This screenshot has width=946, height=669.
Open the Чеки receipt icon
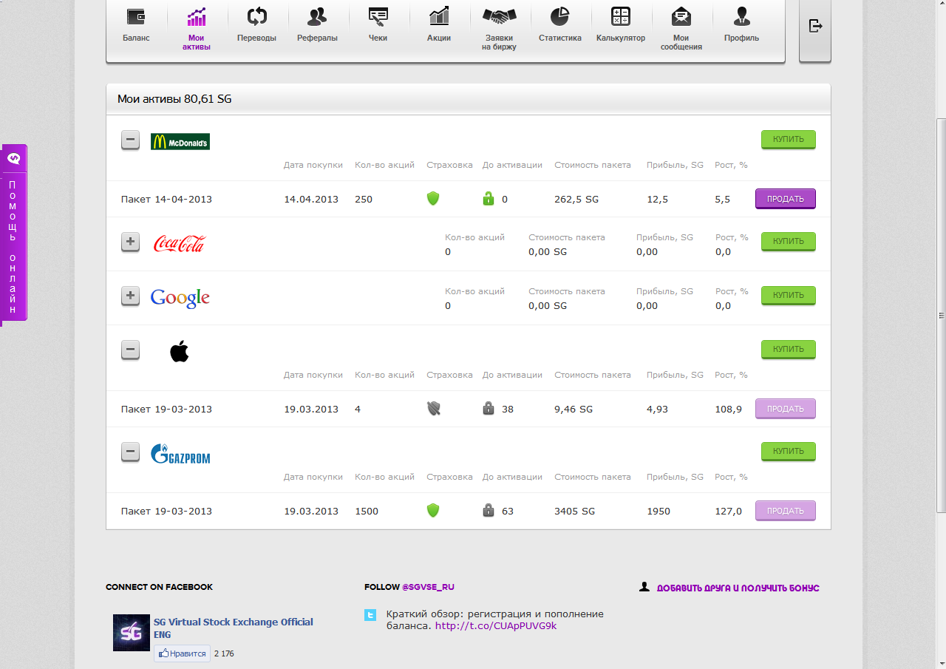(x=378, y=16)
